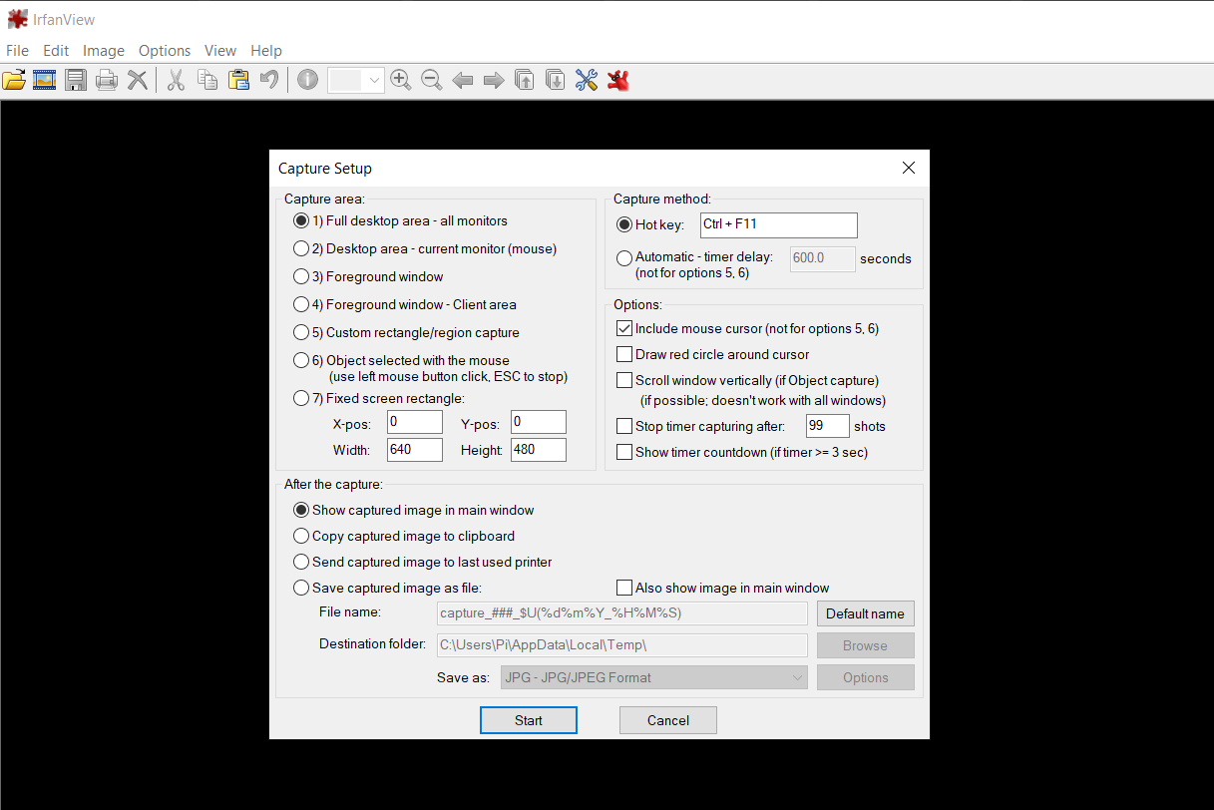Open the Options menu
This screenshot has height=810, width=1214.
pos(164,50)
